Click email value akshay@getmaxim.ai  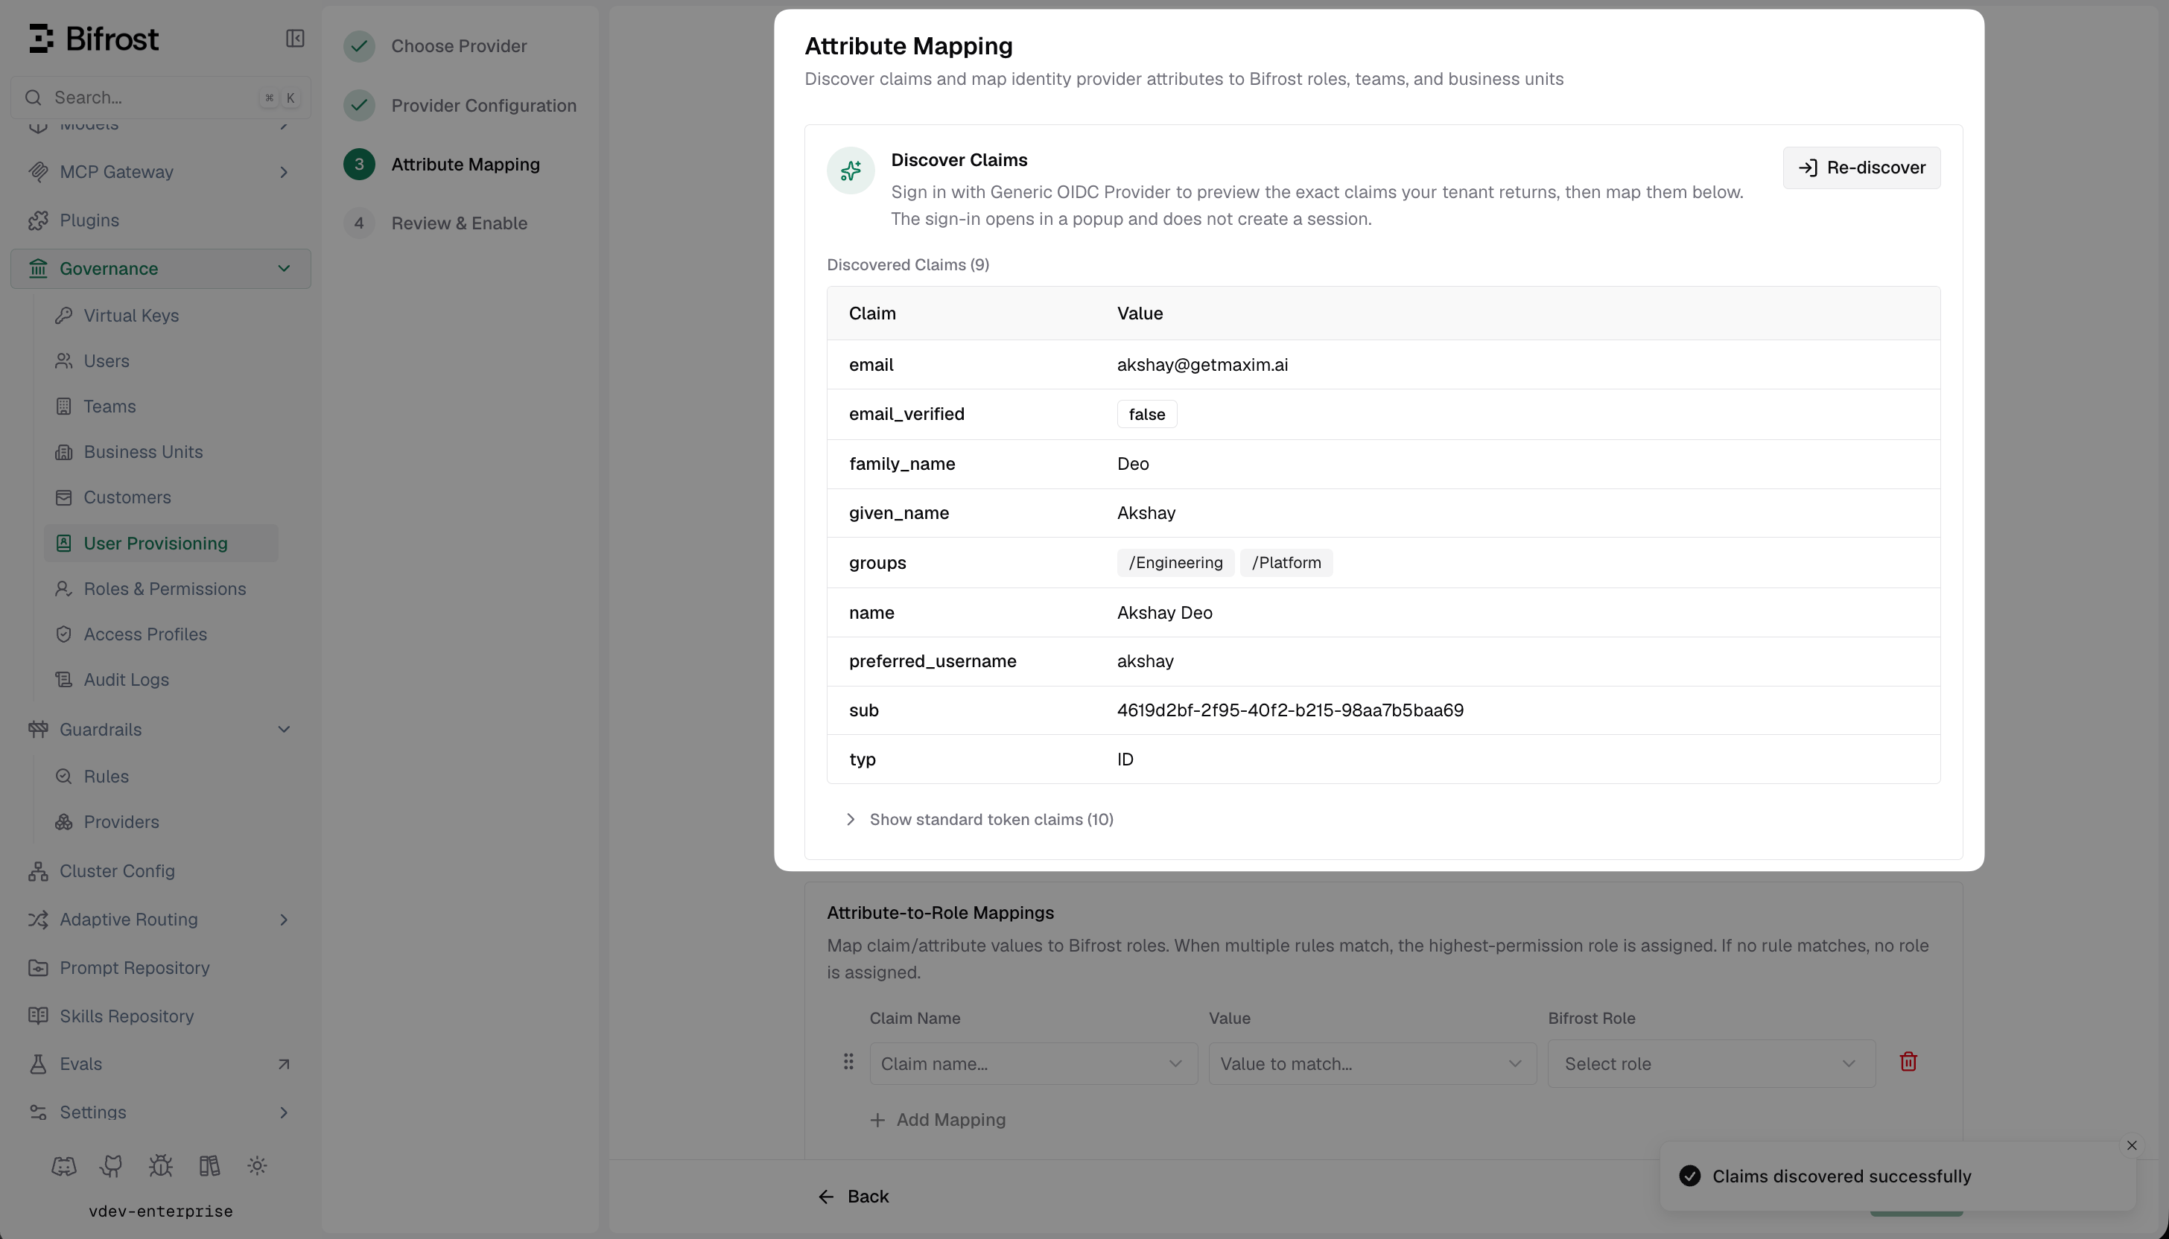1202,365
